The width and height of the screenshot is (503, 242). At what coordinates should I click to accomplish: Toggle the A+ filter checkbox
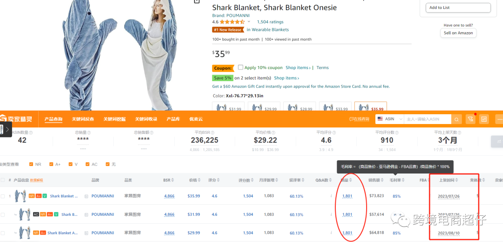click(51, 164)
